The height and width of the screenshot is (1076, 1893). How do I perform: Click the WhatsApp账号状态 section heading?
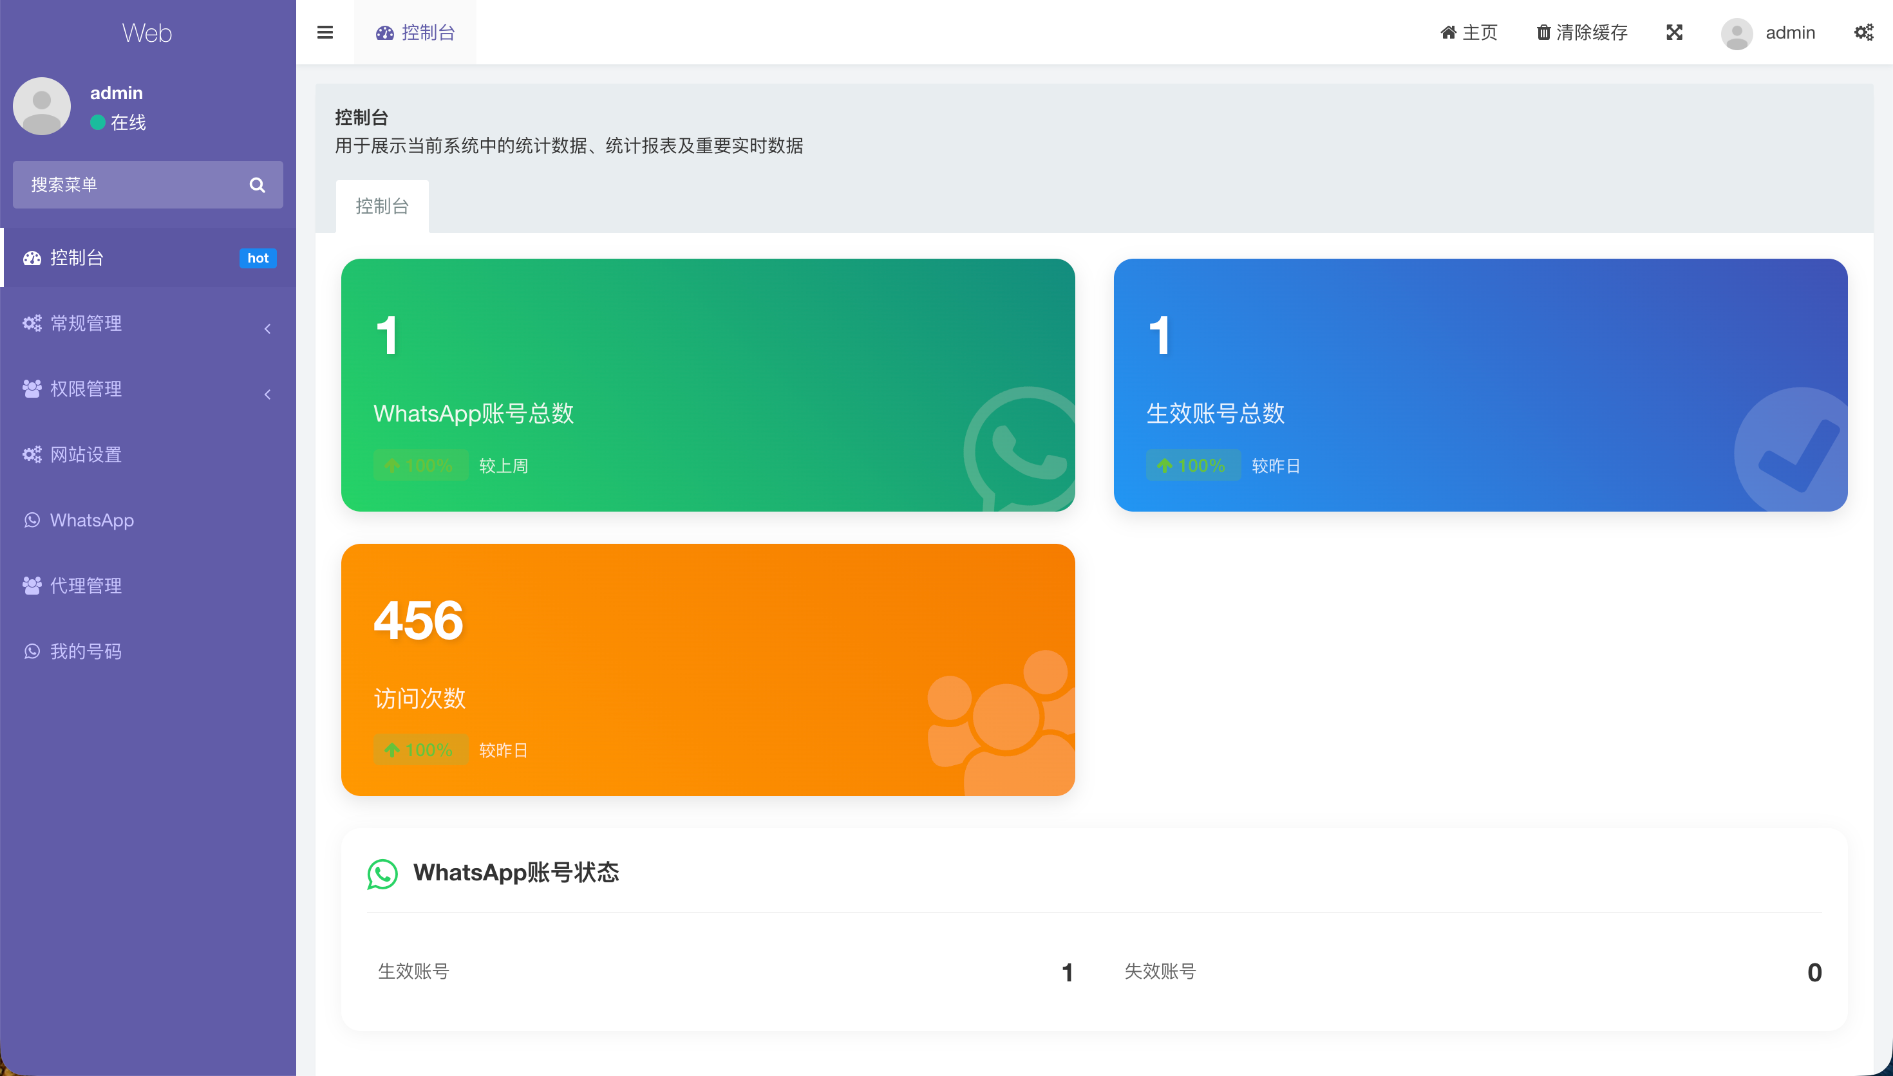click(x=516, y=873)
